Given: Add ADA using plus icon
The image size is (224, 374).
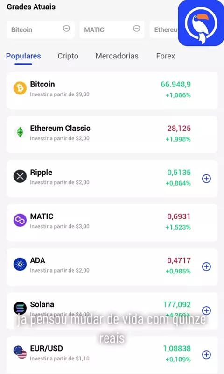Looking at the screenshot, I should point(206,266).
